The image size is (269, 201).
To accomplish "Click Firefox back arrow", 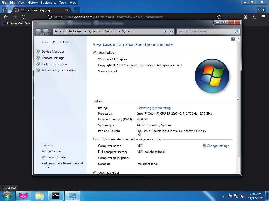I will point(6,17).
